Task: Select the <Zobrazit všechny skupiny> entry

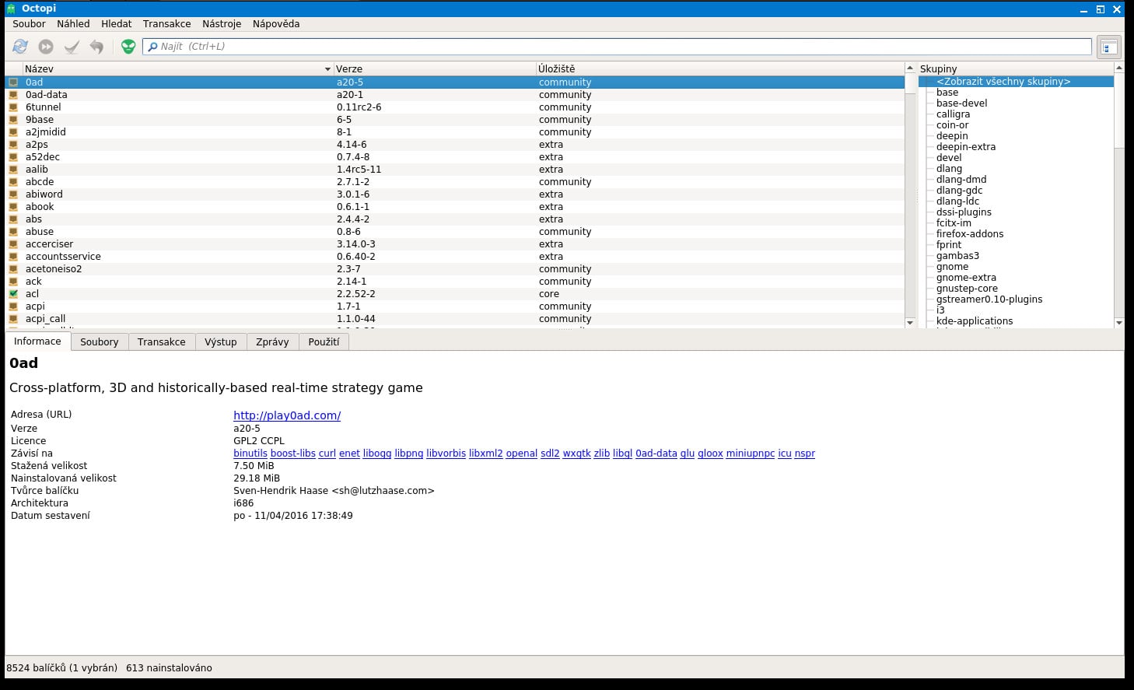Action: coord(1003,82)
